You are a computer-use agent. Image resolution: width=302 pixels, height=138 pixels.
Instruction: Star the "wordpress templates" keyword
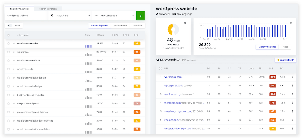(14, 61)
